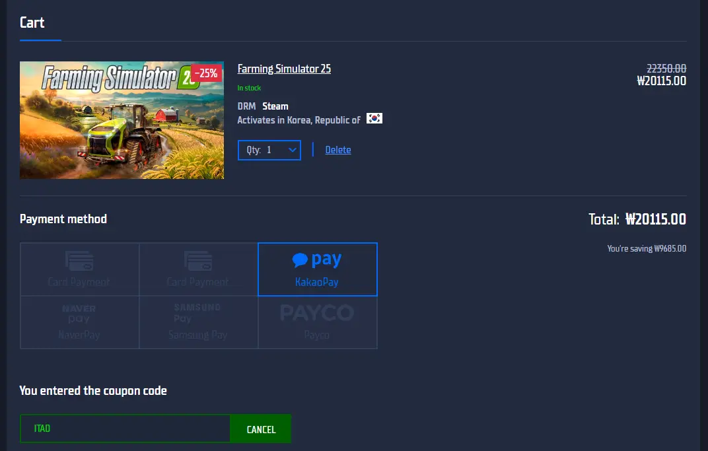Click the "You're saving ₩9685.00" text
The width and height of the screenshot is (708, 451).
coord(647,249)
